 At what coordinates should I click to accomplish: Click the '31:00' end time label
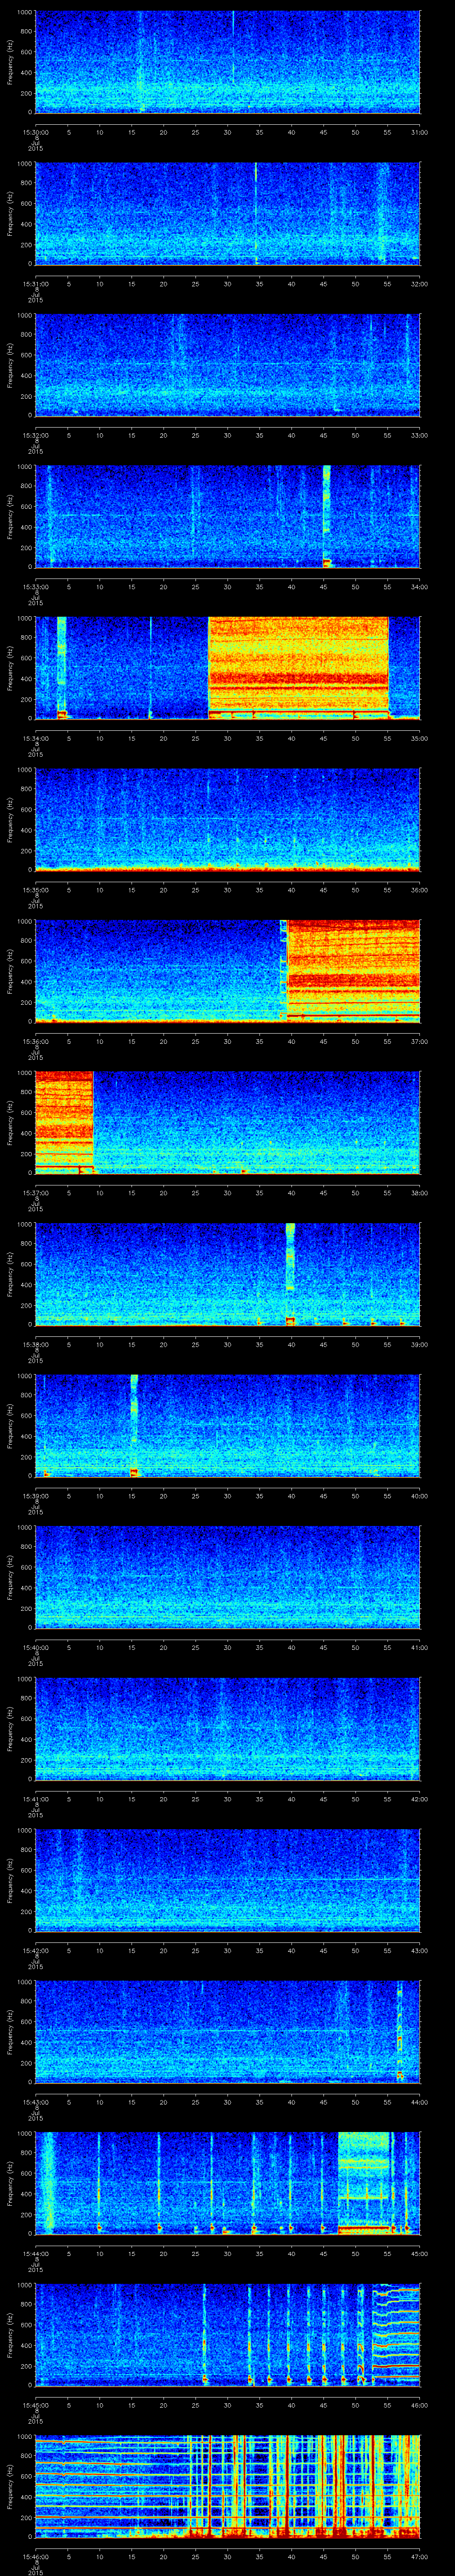(419, 132)
